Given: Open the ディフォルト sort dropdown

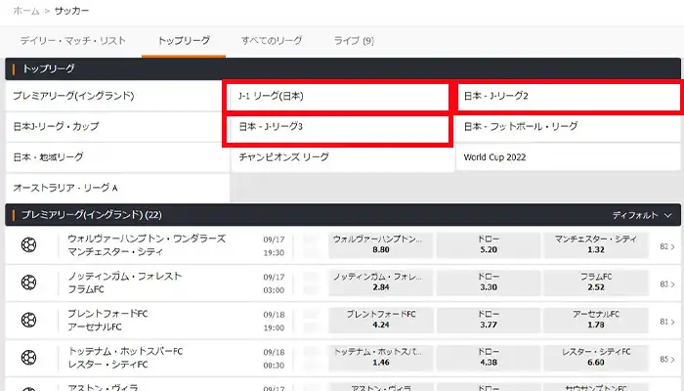Looking at the screenshot, I should coord(642,215).
